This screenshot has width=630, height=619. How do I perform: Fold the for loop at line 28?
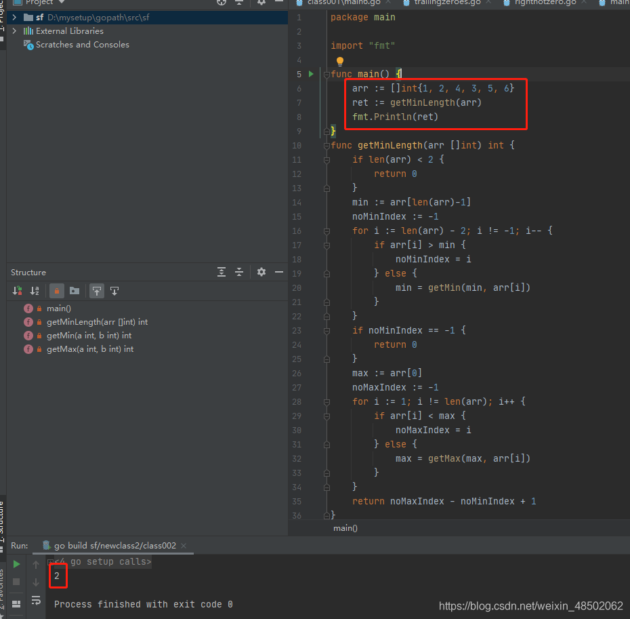[327, 402]
